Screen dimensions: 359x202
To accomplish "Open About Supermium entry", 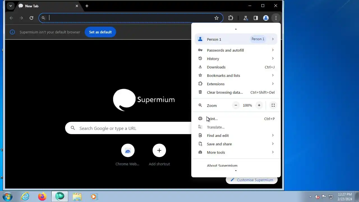I will [236, 166].
